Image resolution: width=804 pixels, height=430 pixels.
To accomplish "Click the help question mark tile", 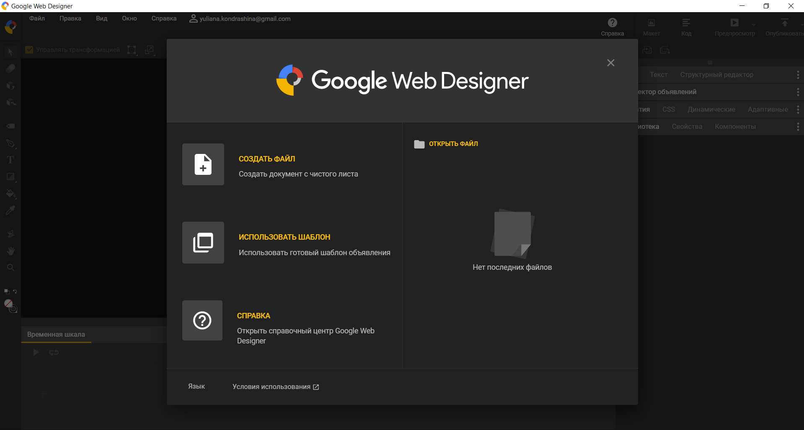I will (202, 320).
